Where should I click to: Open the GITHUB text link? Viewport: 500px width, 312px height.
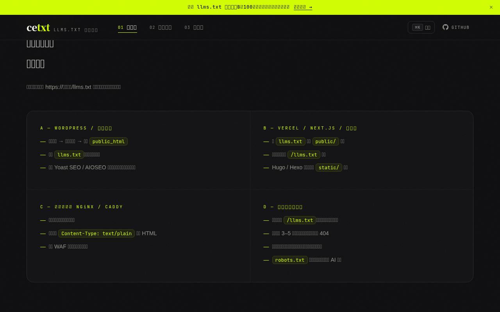460,27
